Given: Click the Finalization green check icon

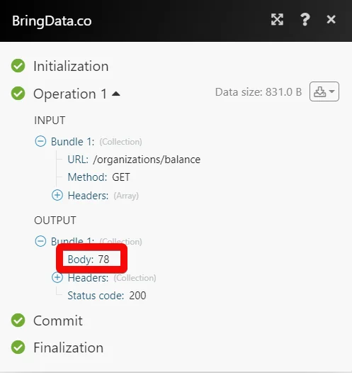Looking at the screenshot, I should [x=18, y=347].
